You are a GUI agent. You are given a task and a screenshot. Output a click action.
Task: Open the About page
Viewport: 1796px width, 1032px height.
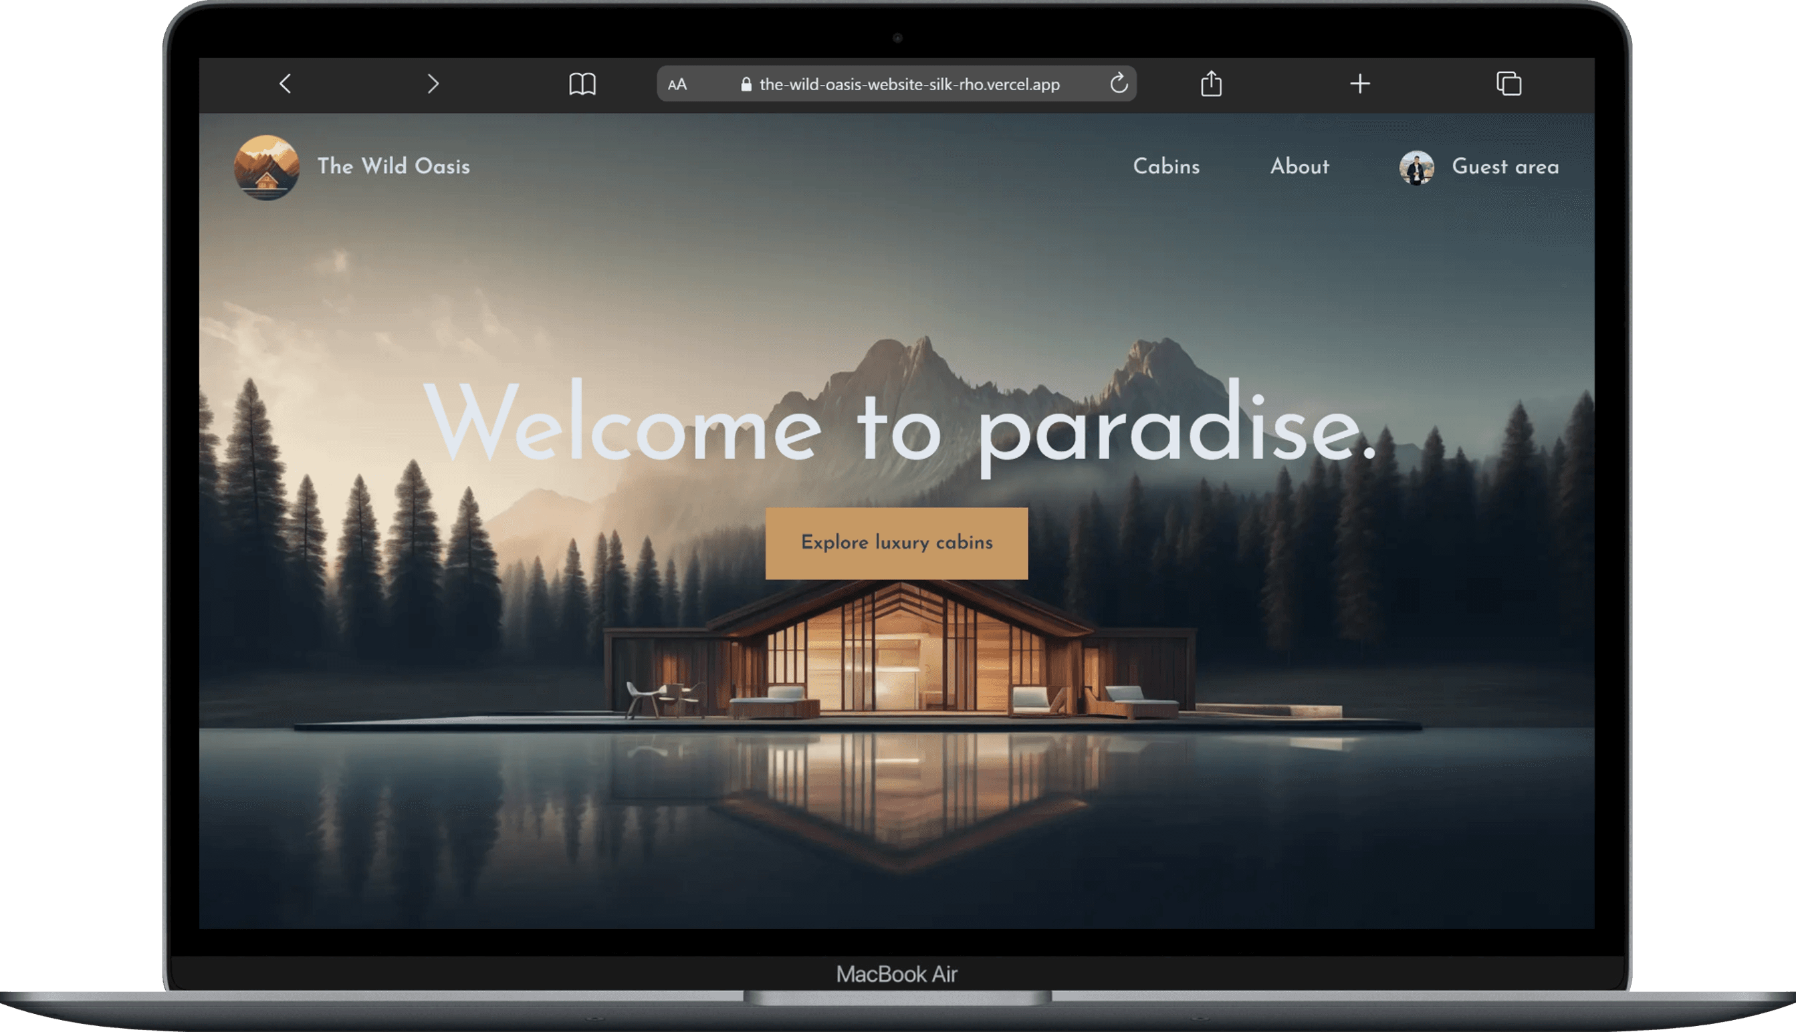(x=1299, y=167)
